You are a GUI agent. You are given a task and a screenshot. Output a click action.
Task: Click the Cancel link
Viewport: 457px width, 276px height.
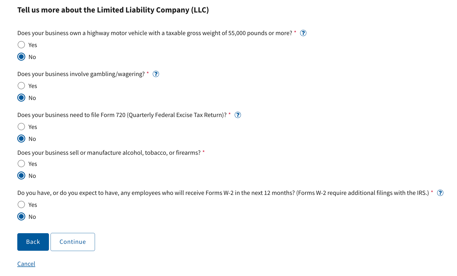point(26,264)
